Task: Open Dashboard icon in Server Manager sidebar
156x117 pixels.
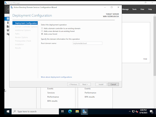Action: click(x=8, y=19)
